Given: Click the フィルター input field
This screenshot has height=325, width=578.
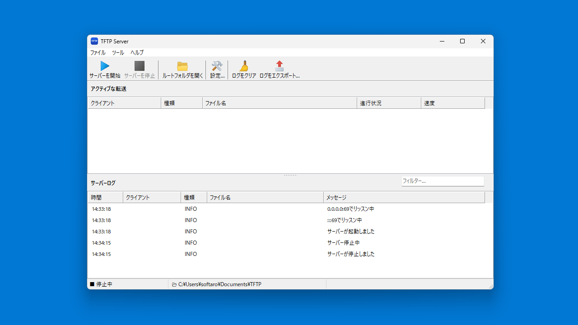Looking at the screenshot, I should (x=443, y=181).
